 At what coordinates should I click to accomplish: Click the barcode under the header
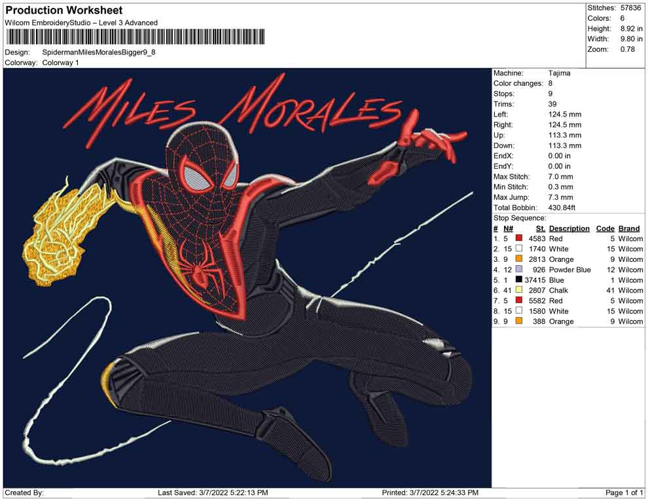click(135, 37)
